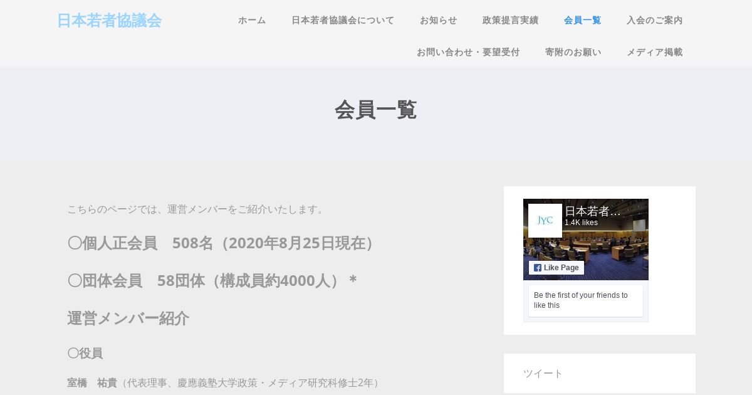This screenshot has height=395, width=752.
Task: Go to 寄附のお願い page
Action: tap(573, 52)
